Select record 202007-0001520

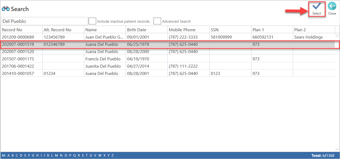[168, 51]
